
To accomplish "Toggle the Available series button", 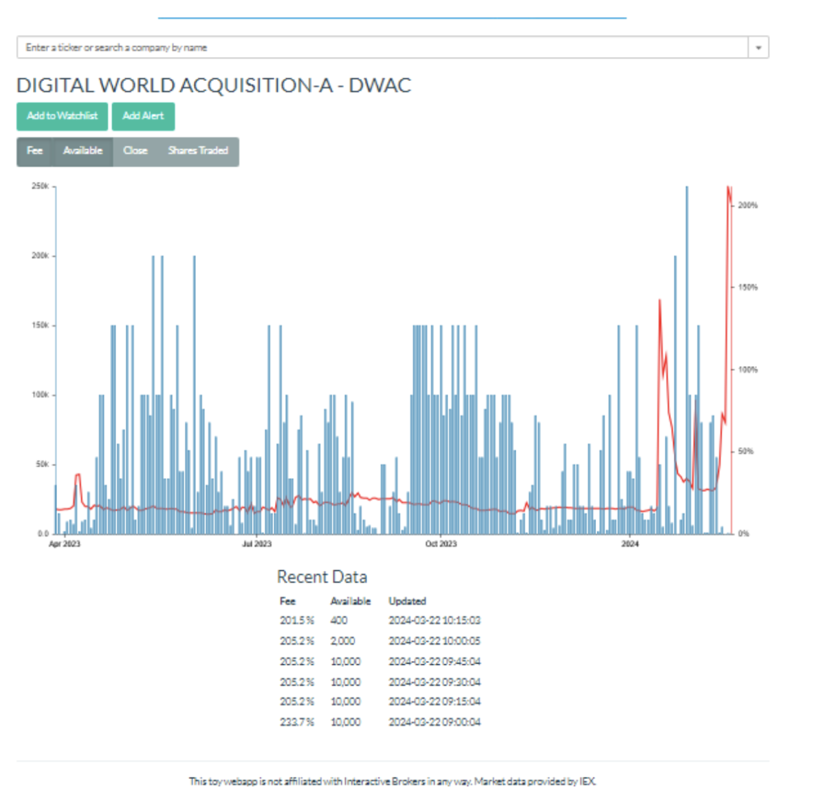I will coord(82,151).
